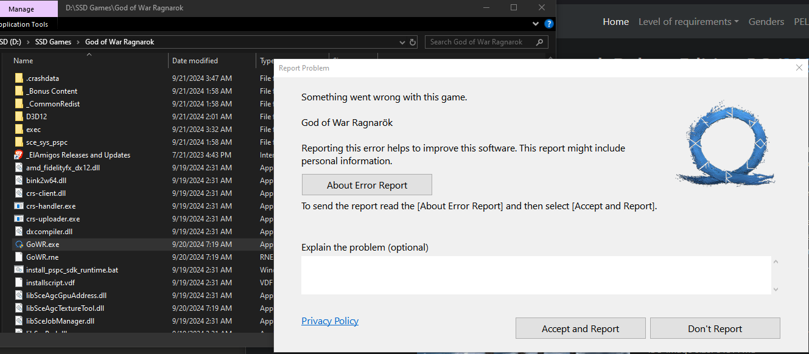Click the _ElAmigos Releases and Updates shortcut icon
The image size is (809, 354).
(18, 155)
